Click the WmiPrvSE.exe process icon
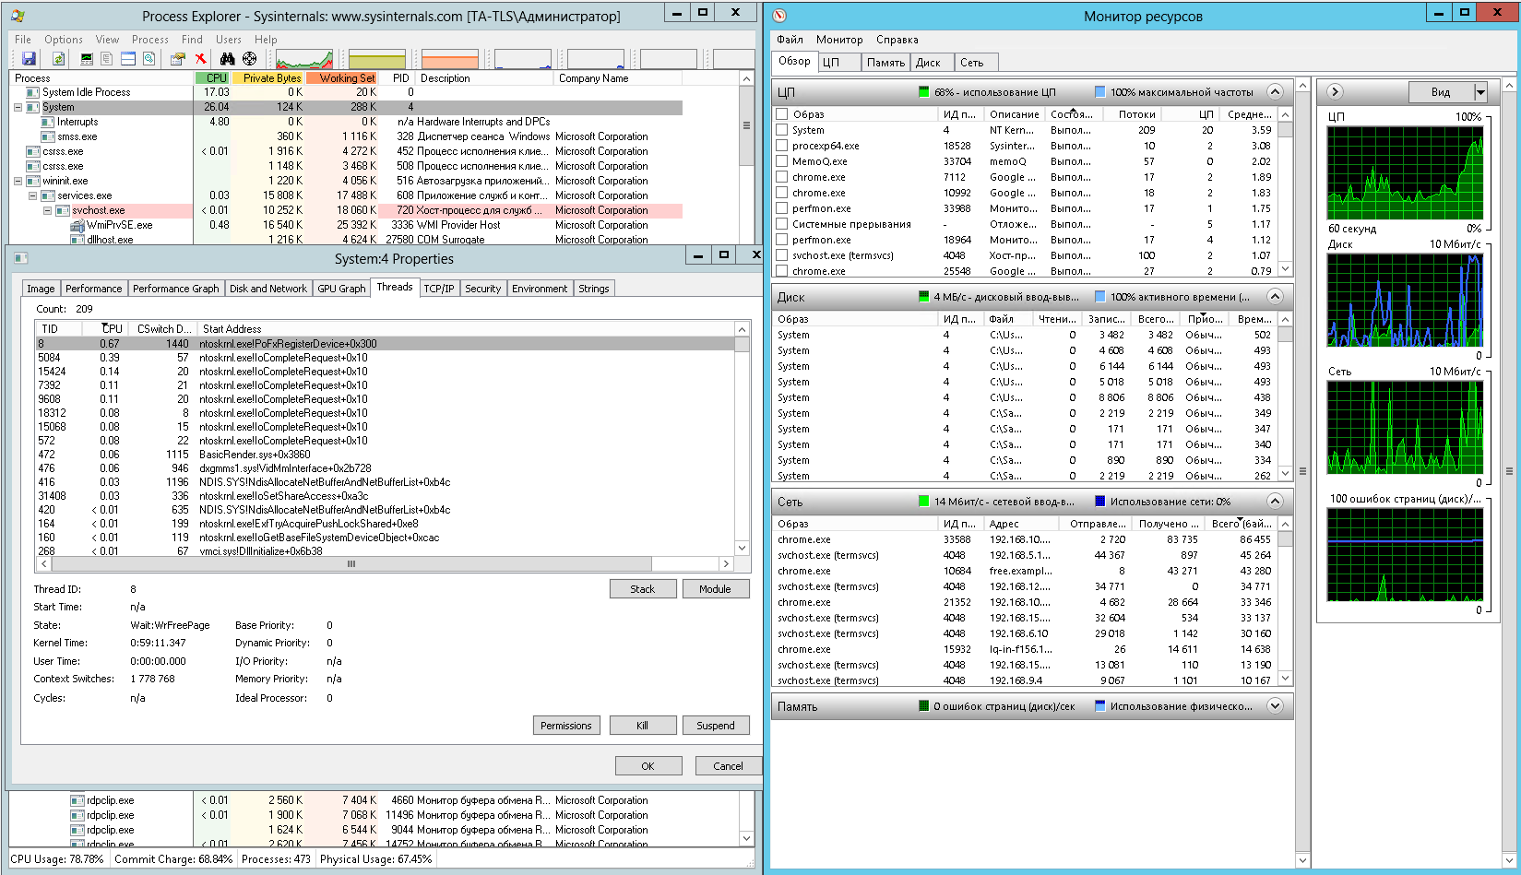This screenshot has width=1521, height=875. tap(77, 225)
